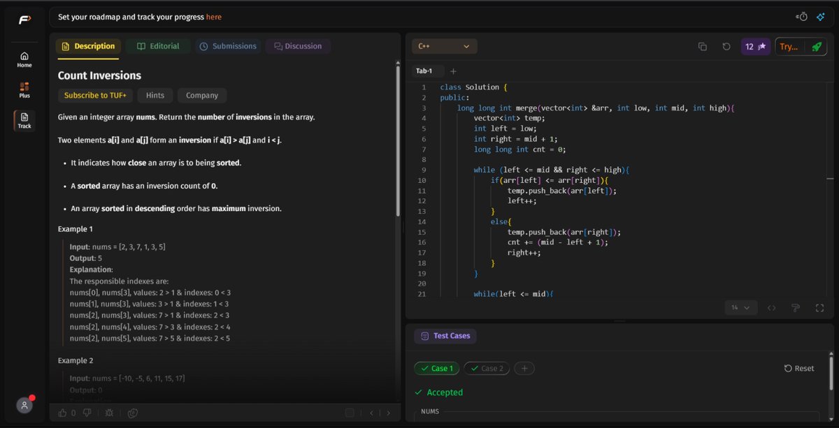Click the 12 streak star badge
The height and width of the screenshot is (428, 839).
click(756, 47)
